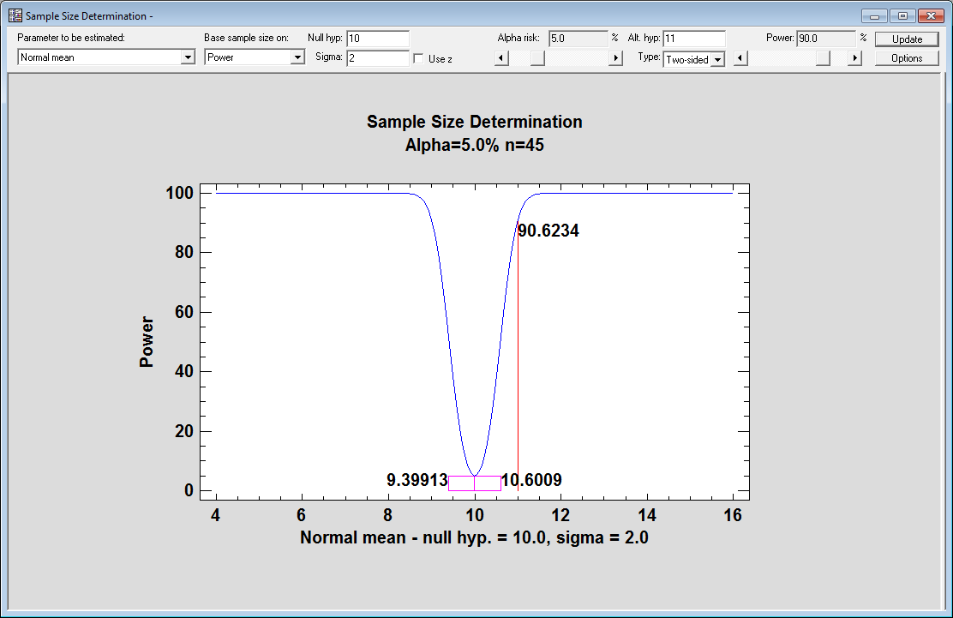The height and width of the screenshot is (618, 953).
Task: Close the Sample Size Determination window
Action: coord(930,16)
